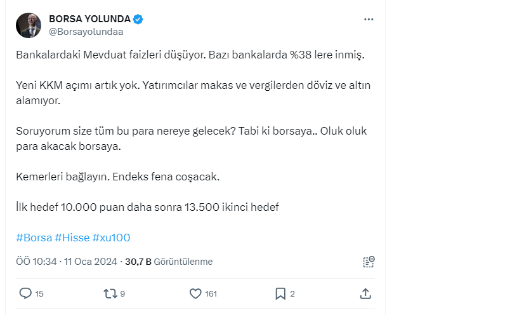
Task: Click the 30,7 B Görüntülenme view count
Action: tap(169, 262)
